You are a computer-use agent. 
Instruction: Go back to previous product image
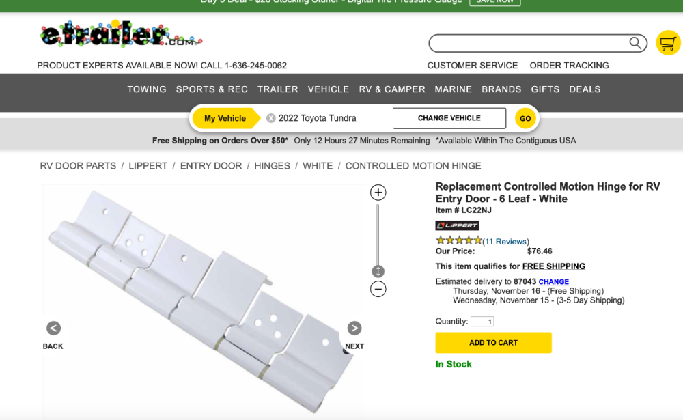(53, 328)
